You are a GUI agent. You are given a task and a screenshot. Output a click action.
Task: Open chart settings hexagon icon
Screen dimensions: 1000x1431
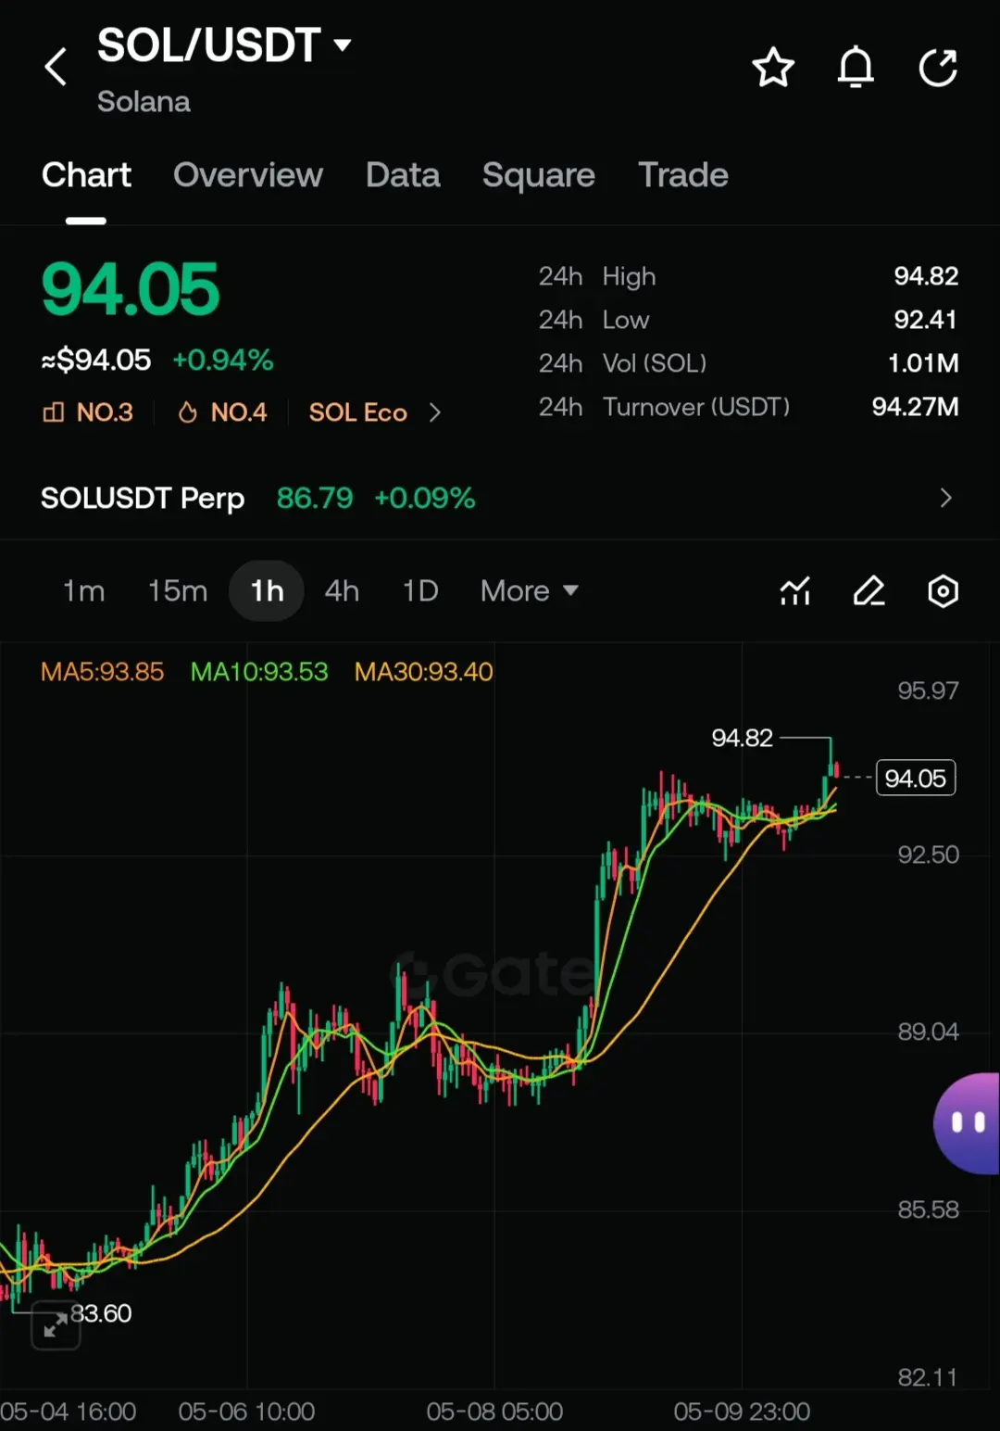(943, 591)
